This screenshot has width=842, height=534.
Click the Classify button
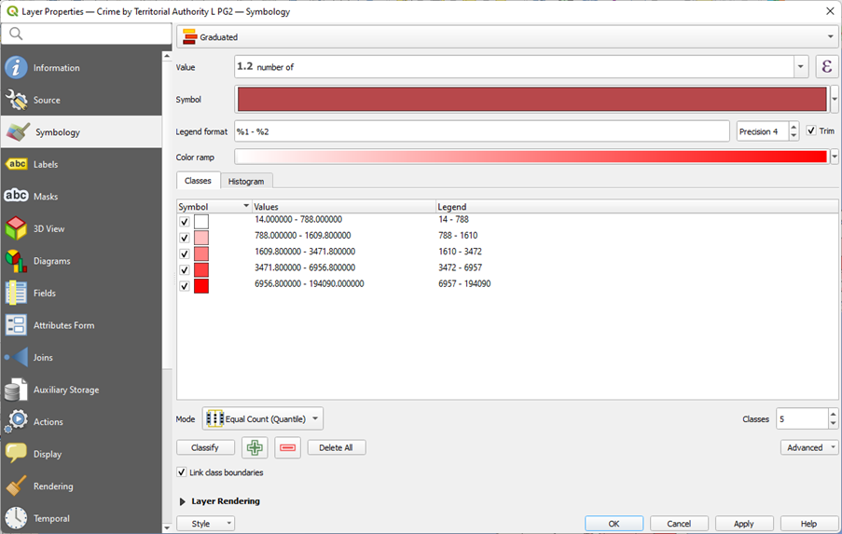(x=205, y=447)
